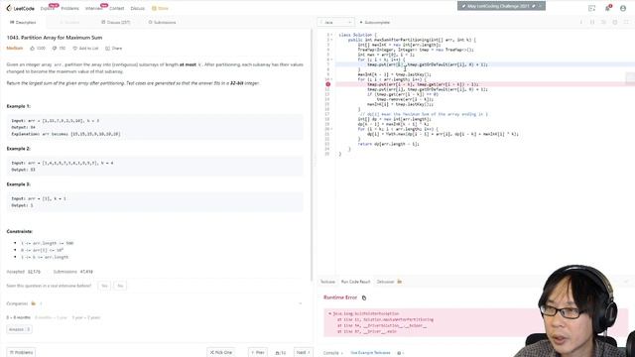This screenshot has height=357, width=635.
Task: Open Discuss in the top navigation
Action: click(x=137, y=8)
